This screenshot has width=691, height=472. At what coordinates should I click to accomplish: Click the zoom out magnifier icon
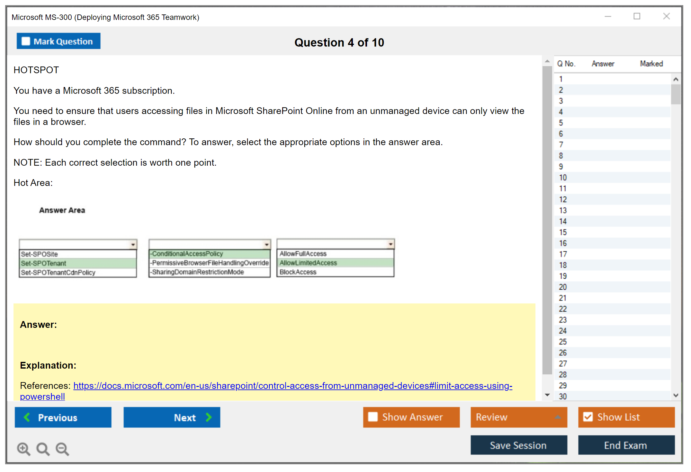pyautogui.click(x=62, y=449)
